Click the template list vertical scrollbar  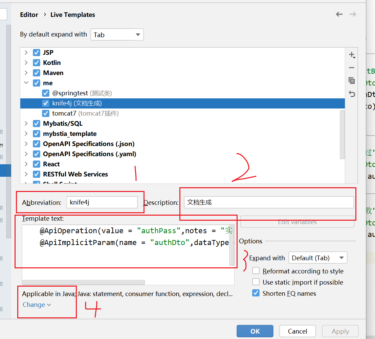[342, 135]
